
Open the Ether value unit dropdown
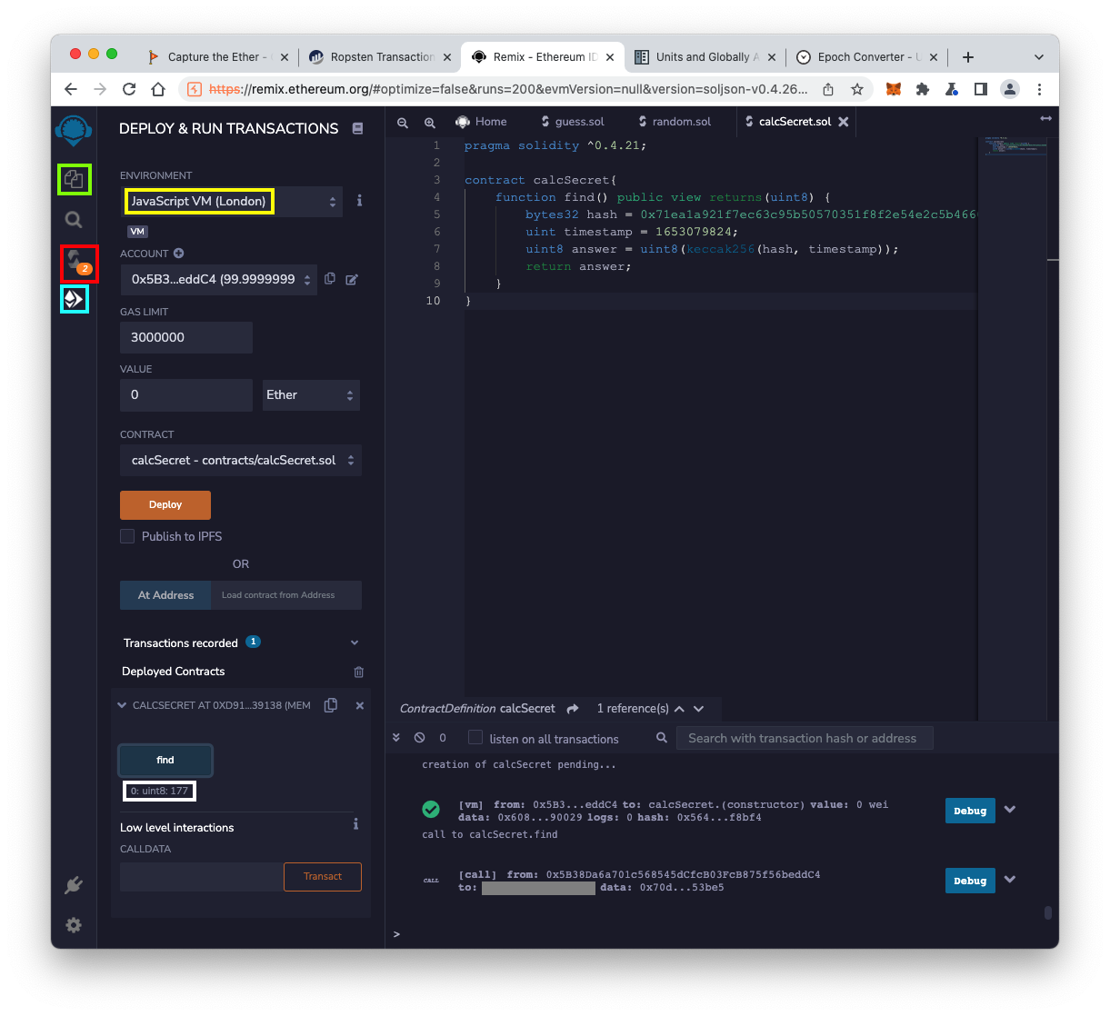[311, 395]
